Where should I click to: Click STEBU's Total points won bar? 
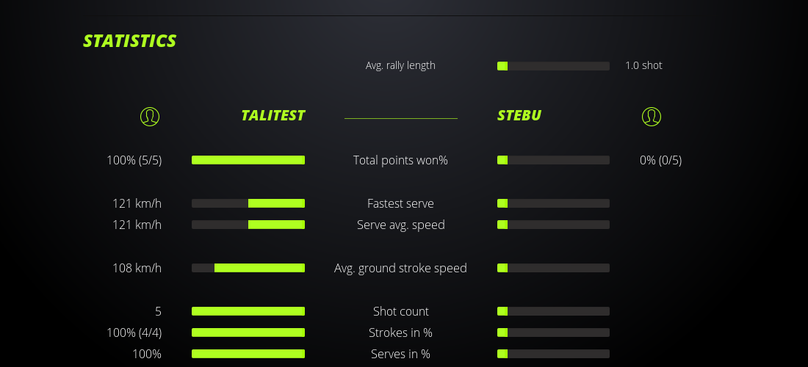[553, 160]
